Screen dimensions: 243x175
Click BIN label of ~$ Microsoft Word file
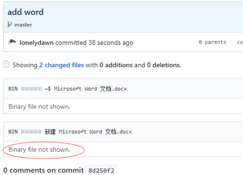(x=13, y=89)
